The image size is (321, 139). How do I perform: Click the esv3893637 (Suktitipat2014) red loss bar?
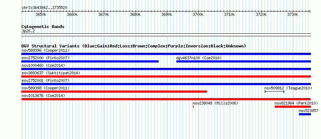pos(166,77)
